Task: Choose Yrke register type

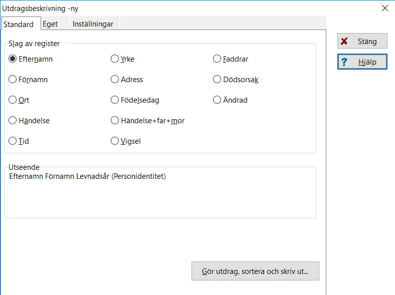Action: [115, 59]
